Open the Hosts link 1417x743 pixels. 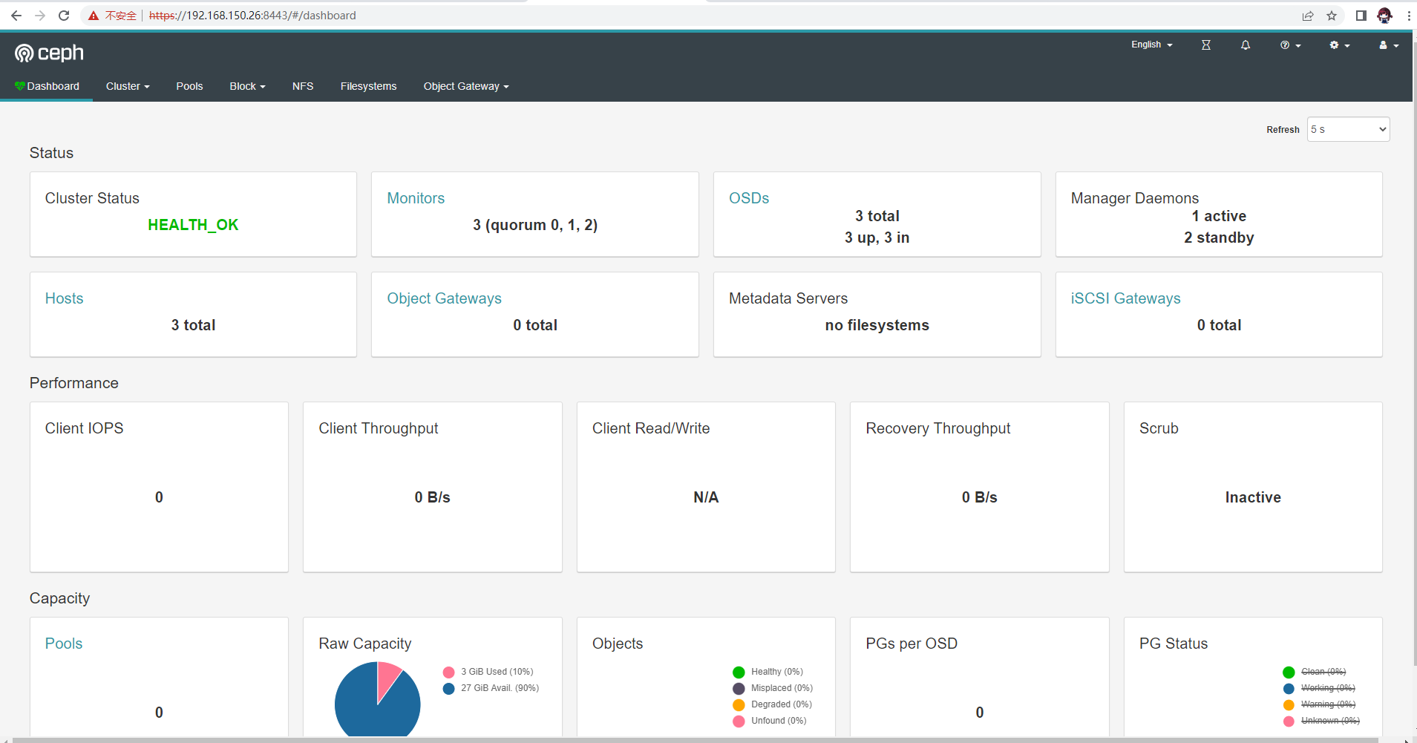tap(64, 298)
